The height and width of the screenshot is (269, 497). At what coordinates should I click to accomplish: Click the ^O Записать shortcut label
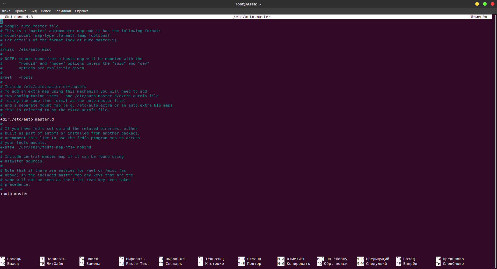[53, 259]
